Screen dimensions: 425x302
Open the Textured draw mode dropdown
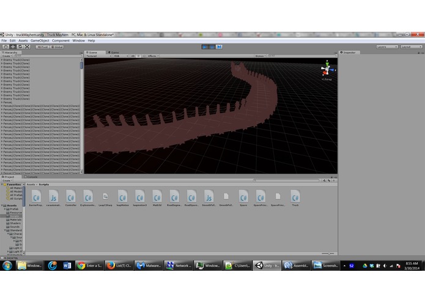[98, 56]
